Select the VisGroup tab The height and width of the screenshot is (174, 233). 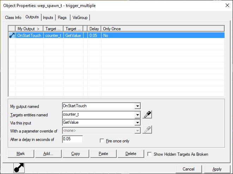click(80, 18)
